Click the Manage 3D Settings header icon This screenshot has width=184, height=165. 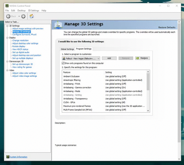(58, 25)
